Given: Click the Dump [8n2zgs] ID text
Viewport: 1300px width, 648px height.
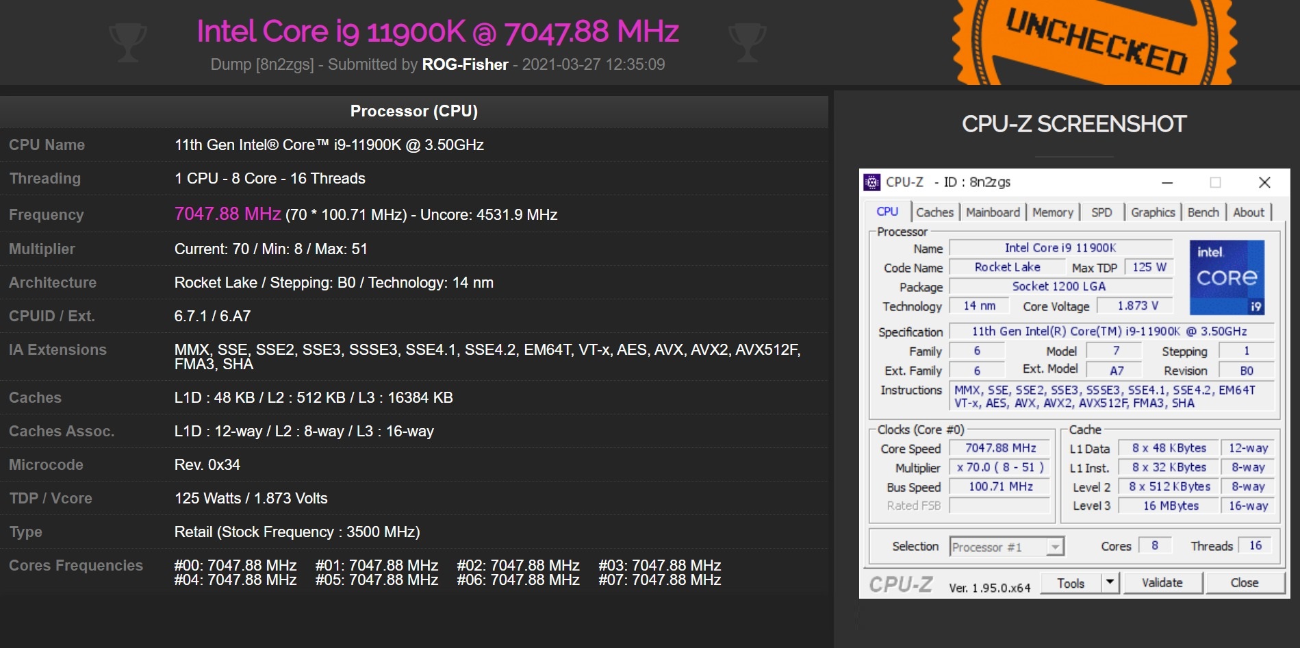Looking at the screenshot, I should [262, 64].
